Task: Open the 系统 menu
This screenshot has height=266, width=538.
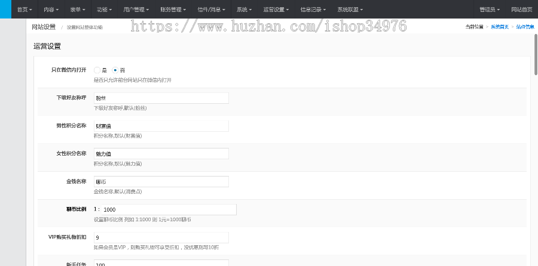Action: [244, 10]
